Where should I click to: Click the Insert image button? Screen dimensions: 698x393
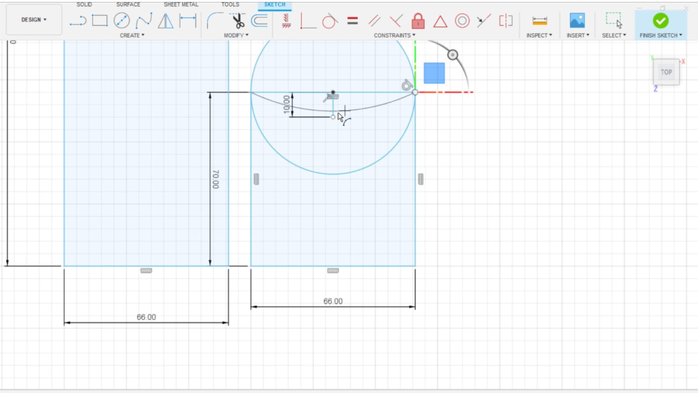[x=577, y=21]
